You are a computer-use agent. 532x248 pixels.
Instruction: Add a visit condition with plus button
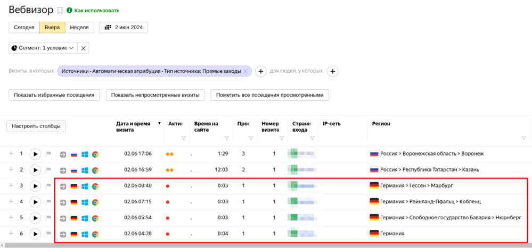pos(260,71)
